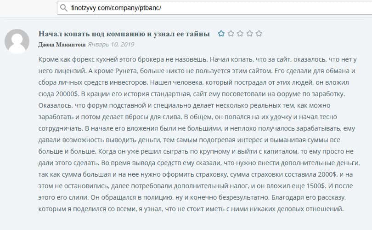The height and width of the screenshot is (230, 372).
Task: Click the search magnifier icon in address bar
Action: click(x=63, y=8)
